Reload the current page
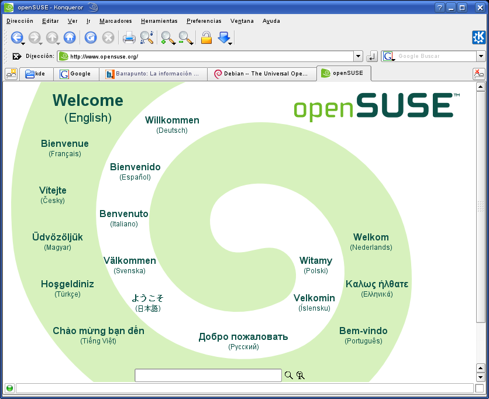489x399 pixels. [91, 37]
